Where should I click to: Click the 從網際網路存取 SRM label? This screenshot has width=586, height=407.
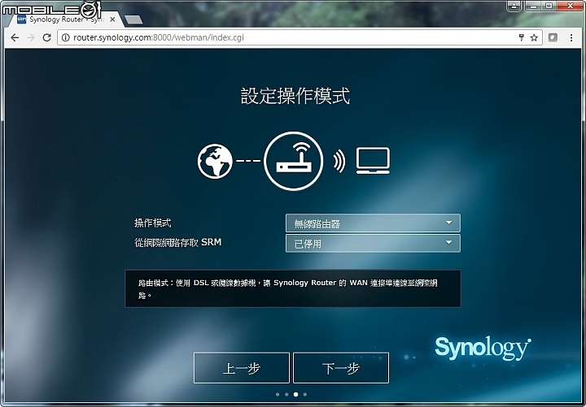[178, 242]
